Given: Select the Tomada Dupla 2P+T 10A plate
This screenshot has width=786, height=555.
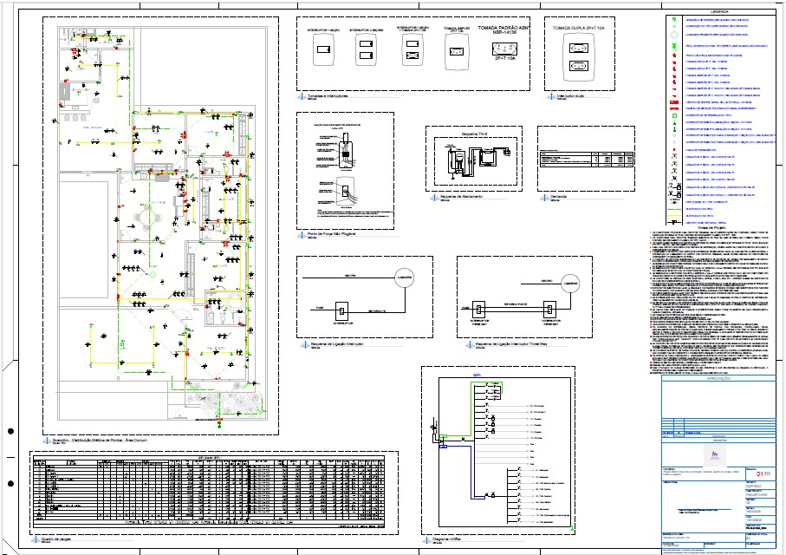Looking at the screenshot, I should pos(579,55).
